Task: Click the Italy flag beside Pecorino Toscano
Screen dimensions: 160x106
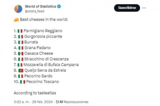Action: (23, 82)
